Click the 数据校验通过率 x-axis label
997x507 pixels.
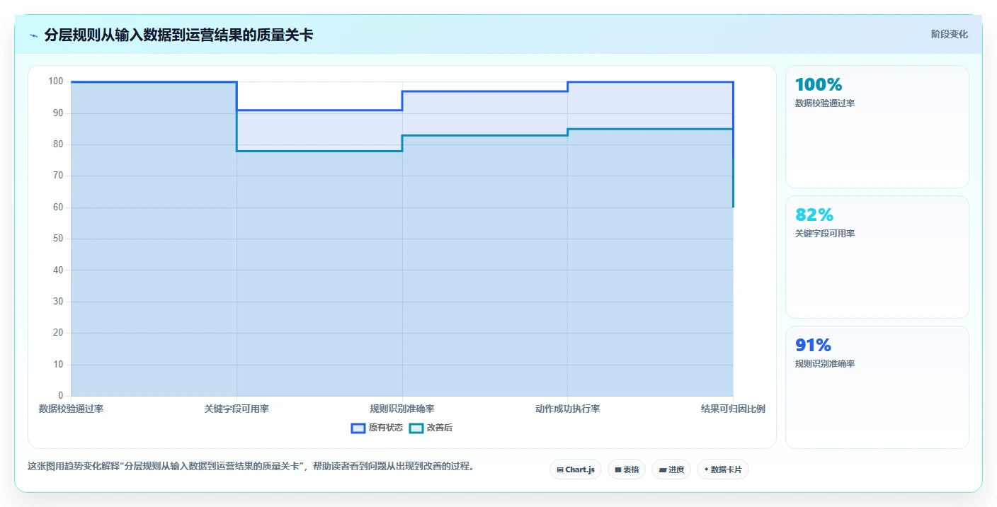coord(71,409)
